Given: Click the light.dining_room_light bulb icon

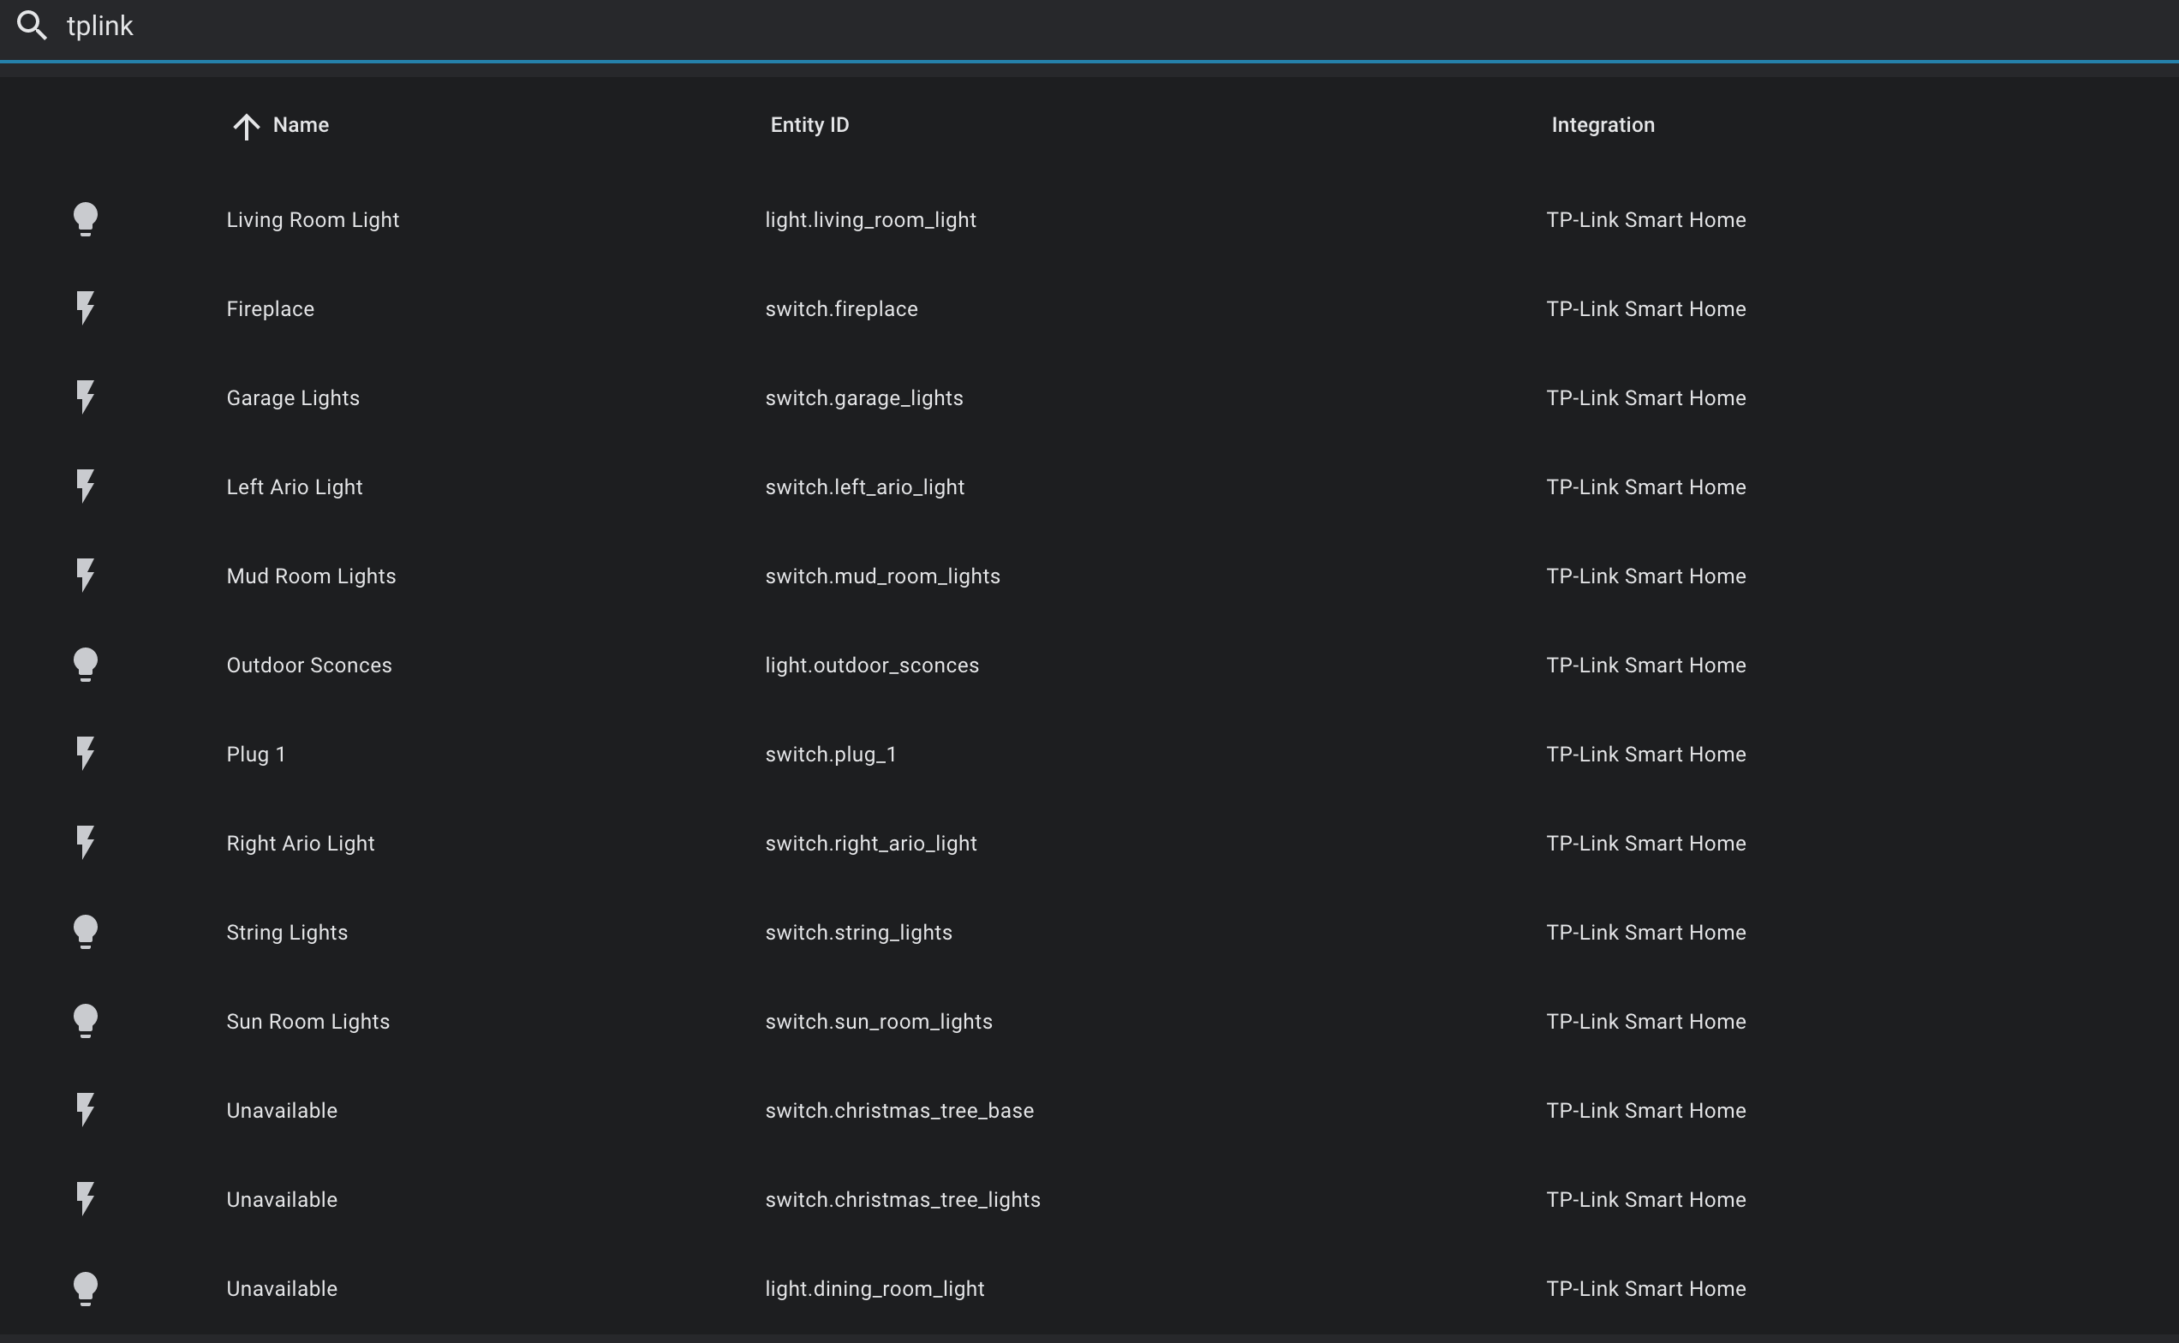Looking at the screenshot, I should click(x=86, y=1288).
